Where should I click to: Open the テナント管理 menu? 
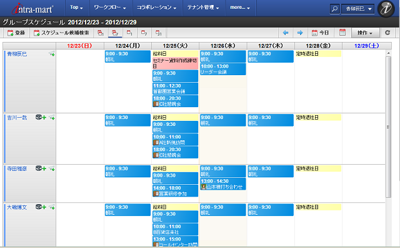(x=203, y=8)
